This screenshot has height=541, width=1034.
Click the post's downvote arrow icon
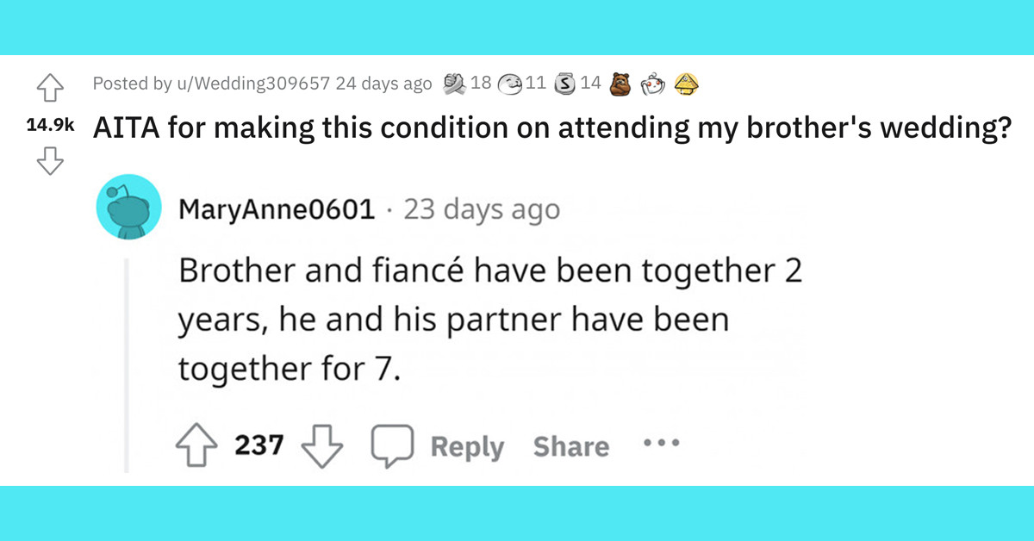(50, 159)
